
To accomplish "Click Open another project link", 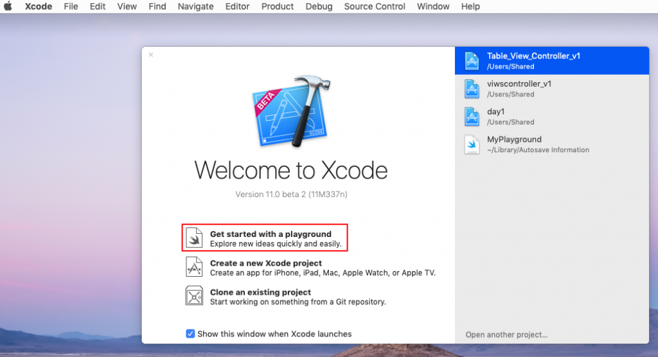I will click(506, 335).
